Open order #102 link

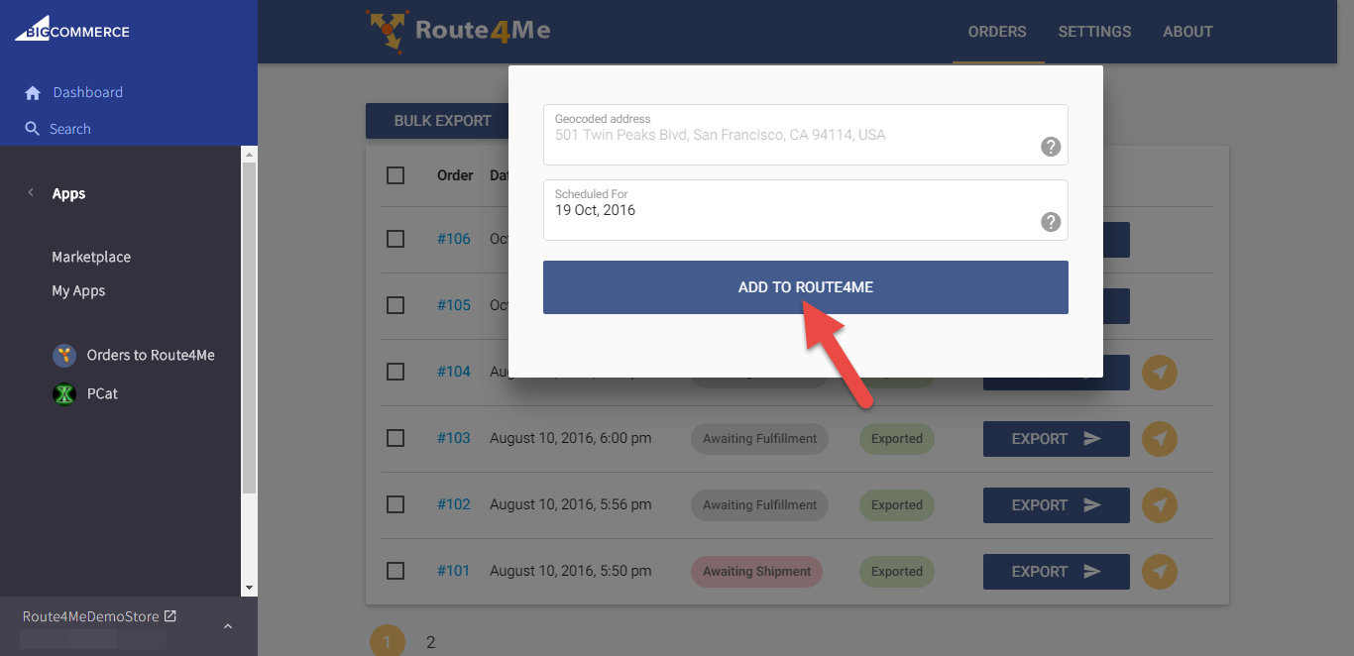(x=454, y=504)
